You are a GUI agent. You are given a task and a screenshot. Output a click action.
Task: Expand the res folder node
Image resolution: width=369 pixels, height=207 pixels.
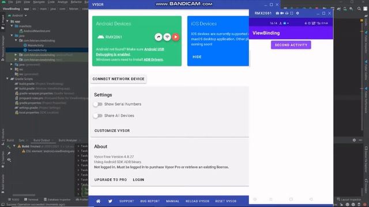12,69
